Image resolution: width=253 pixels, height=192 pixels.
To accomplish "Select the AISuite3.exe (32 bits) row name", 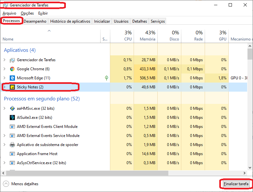I will 34,118.
